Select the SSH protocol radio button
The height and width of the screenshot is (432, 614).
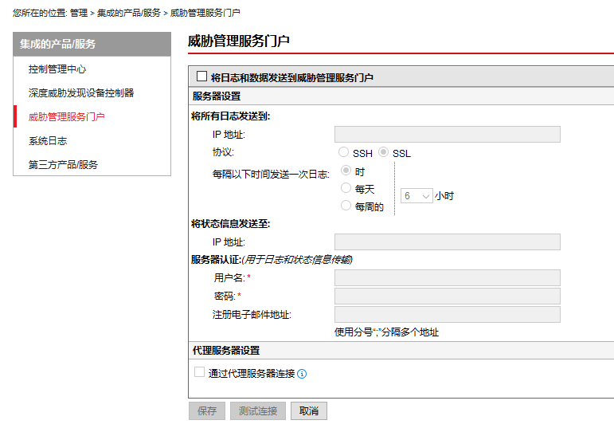point(343,152)
